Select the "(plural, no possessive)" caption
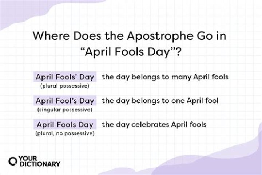The width and height of the screenshot is (262, 175). pyautogui.click(x=64, y=133)
